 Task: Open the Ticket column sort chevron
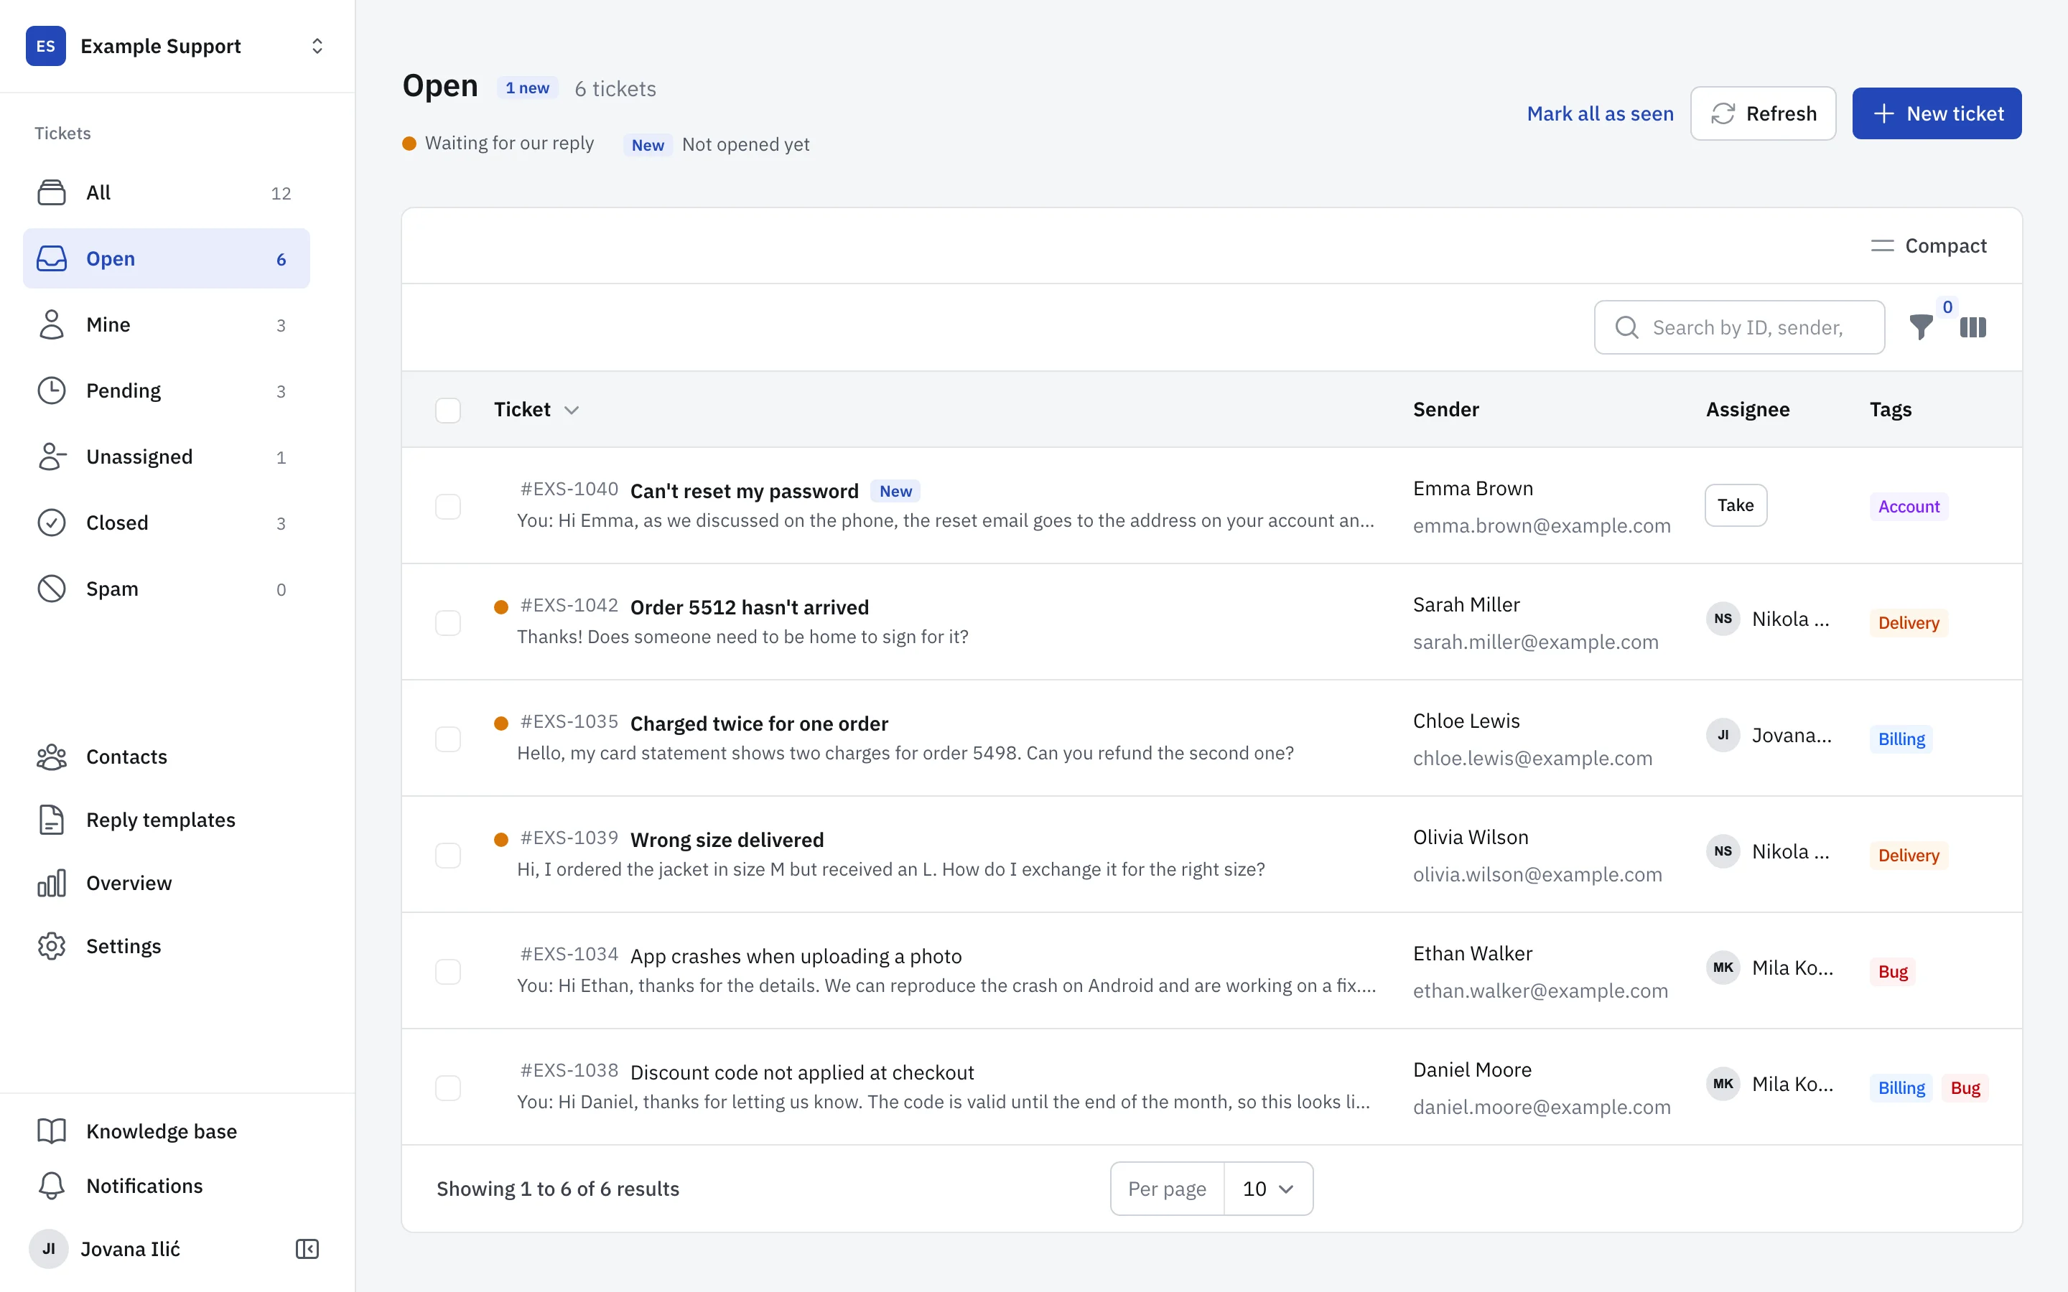tap(572, 410)
